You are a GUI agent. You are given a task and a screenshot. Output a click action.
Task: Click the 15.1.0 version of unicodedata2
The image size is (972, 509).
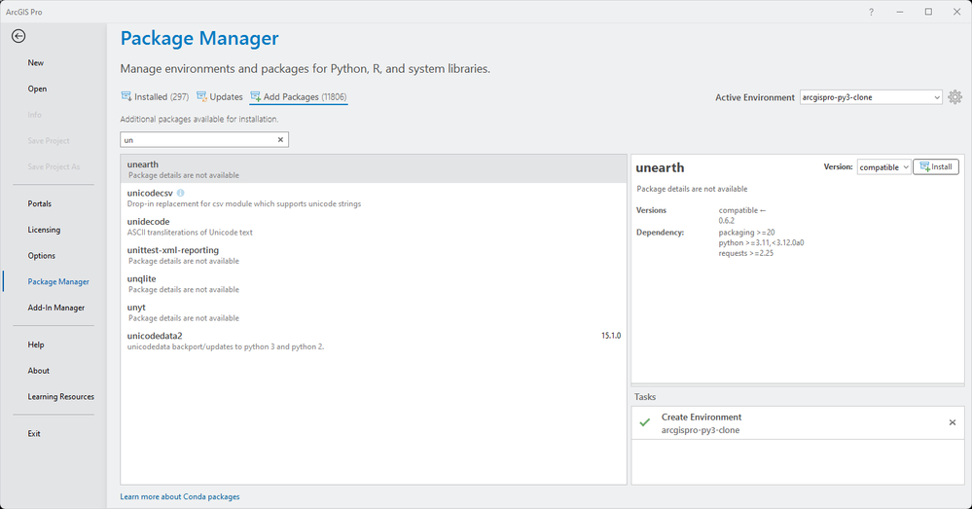coord(611,336)
